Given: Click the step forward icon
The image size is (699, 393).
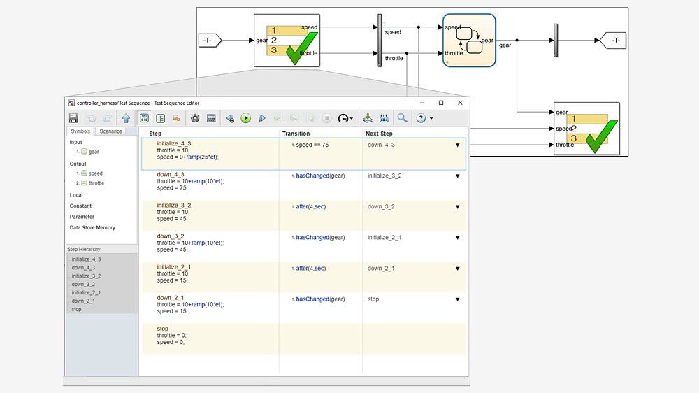Looking at the screenshot, I should [262, 118].
